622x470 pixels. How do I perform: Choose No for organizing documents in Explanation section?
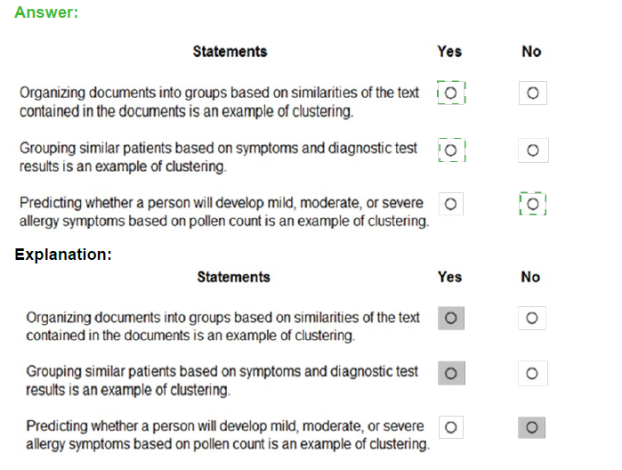coord(532,318)
